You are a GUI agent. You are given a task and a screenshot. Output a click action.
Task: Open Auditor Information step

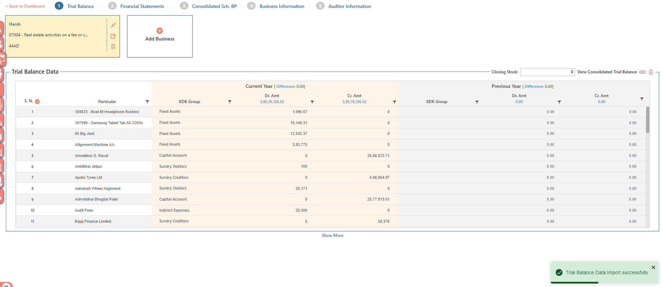(344, 6)
